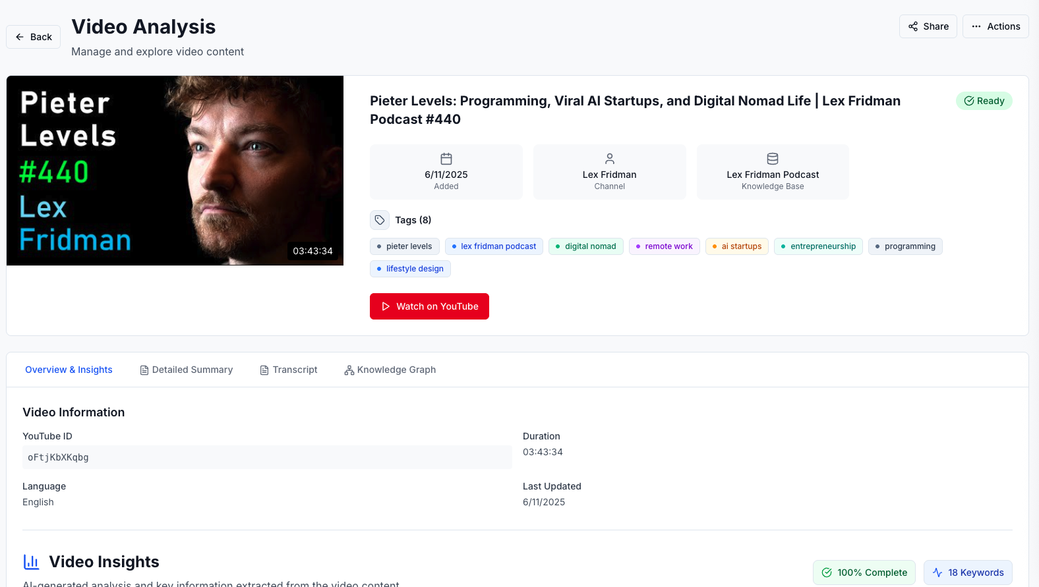Click the document icon on Detailed Summary tab
Viewport: 1039px width, 587px height.
tap(144, 370)
